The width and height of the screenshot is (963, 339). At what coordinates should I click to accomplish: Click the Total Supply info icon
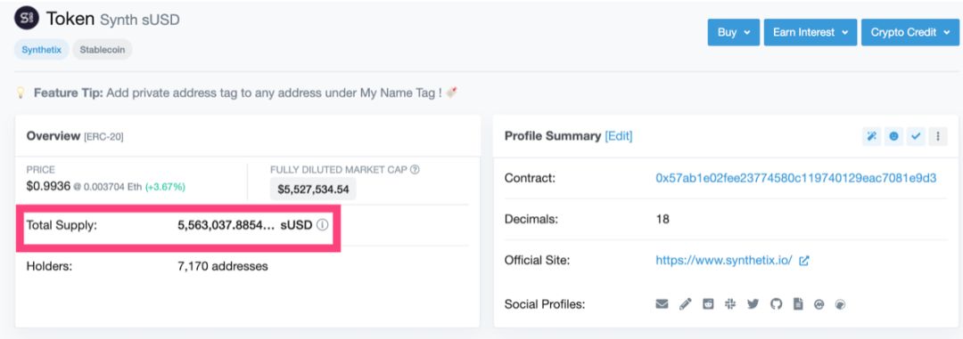[x=323, y=225]
